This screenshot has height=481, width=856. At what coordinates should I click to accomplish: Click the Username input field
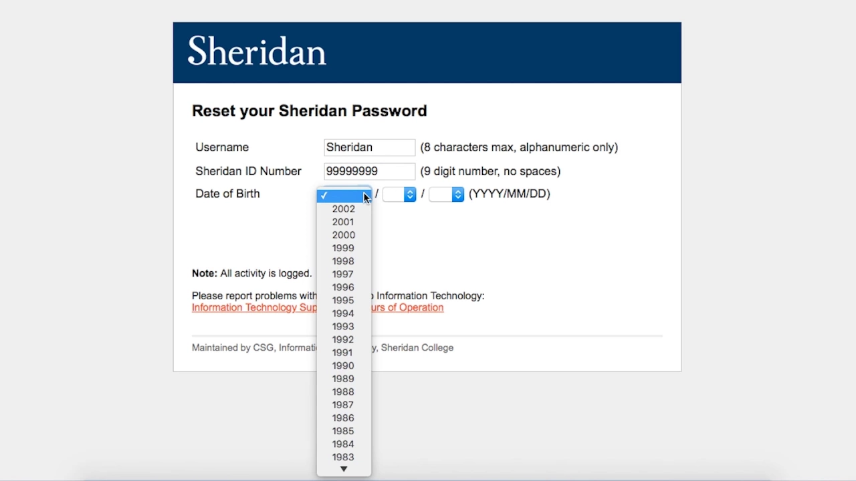(x=370, y=147)
